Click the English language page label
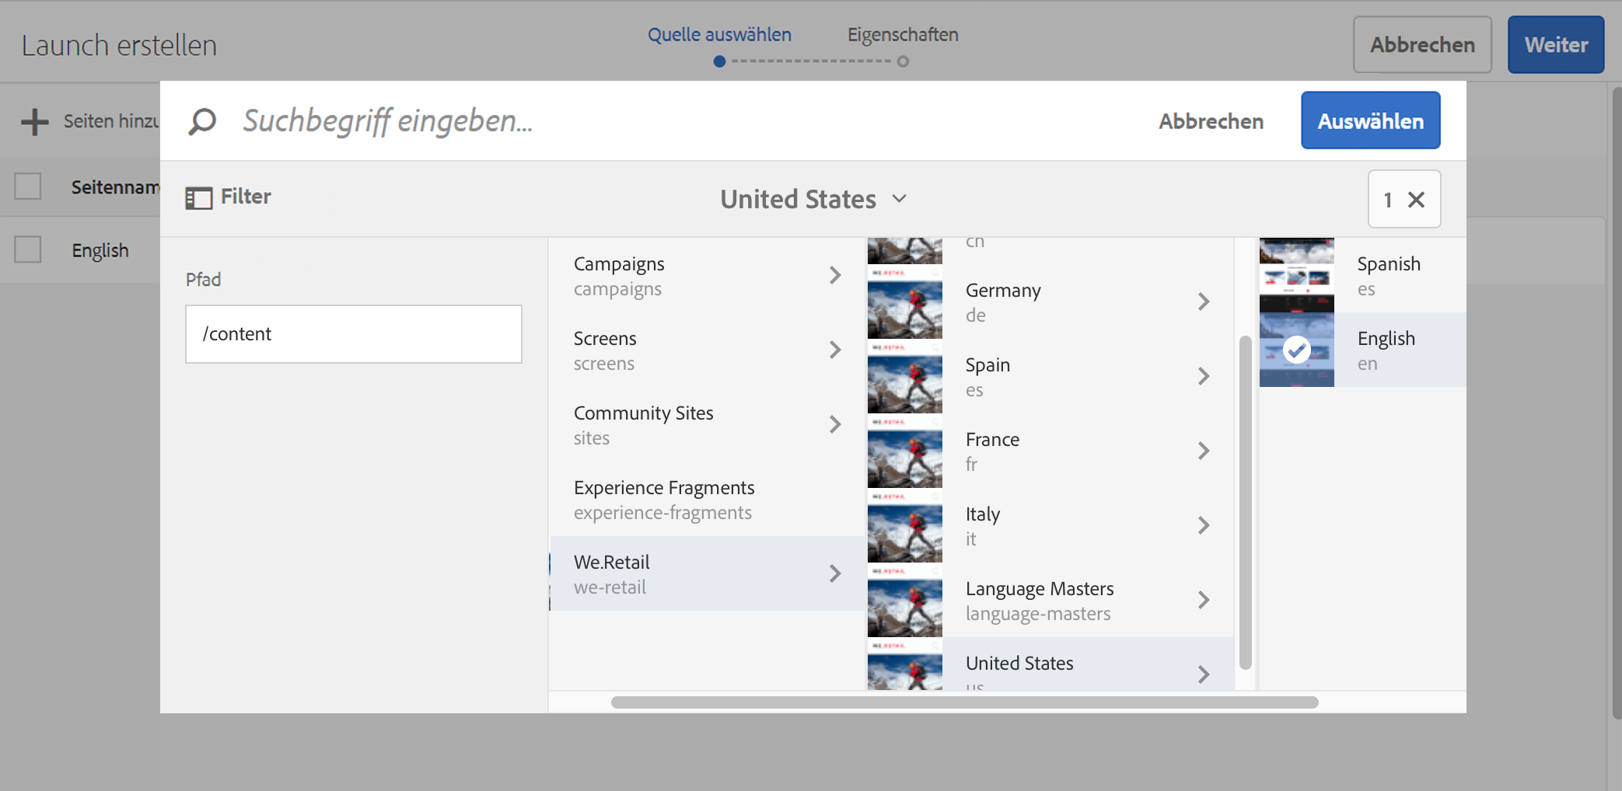The image size is (1622, 791). (1386, 339)
